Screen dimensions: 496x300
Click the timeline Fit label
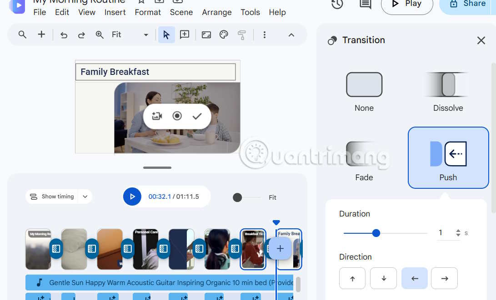point(272,198)
